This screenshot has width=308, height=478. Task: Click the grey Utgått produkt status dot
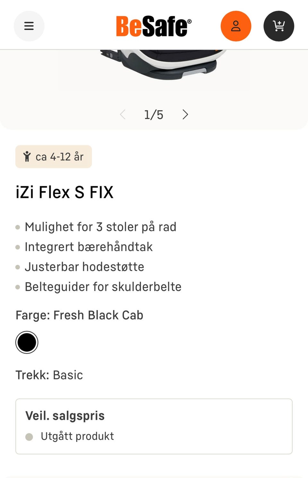[29, 437]
